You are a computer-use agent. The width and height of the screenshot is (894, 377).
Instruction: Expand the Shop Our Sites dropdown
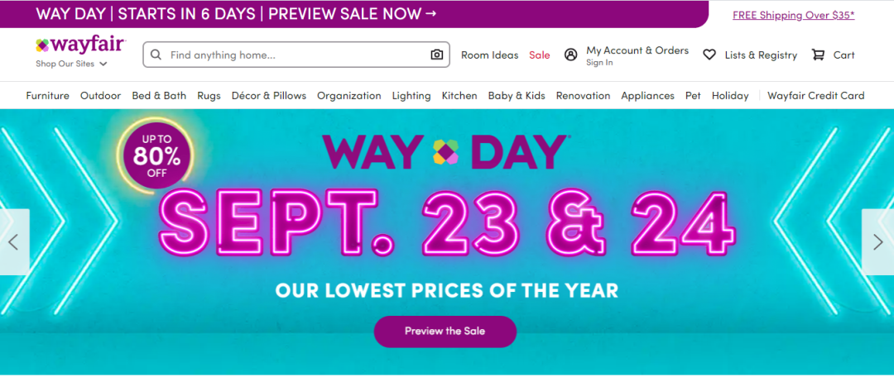(x=71, y=64)
